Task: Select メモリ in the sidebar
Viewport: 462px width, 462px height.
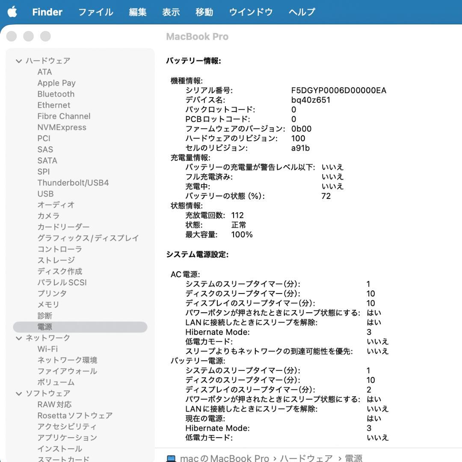Action: 48,305
